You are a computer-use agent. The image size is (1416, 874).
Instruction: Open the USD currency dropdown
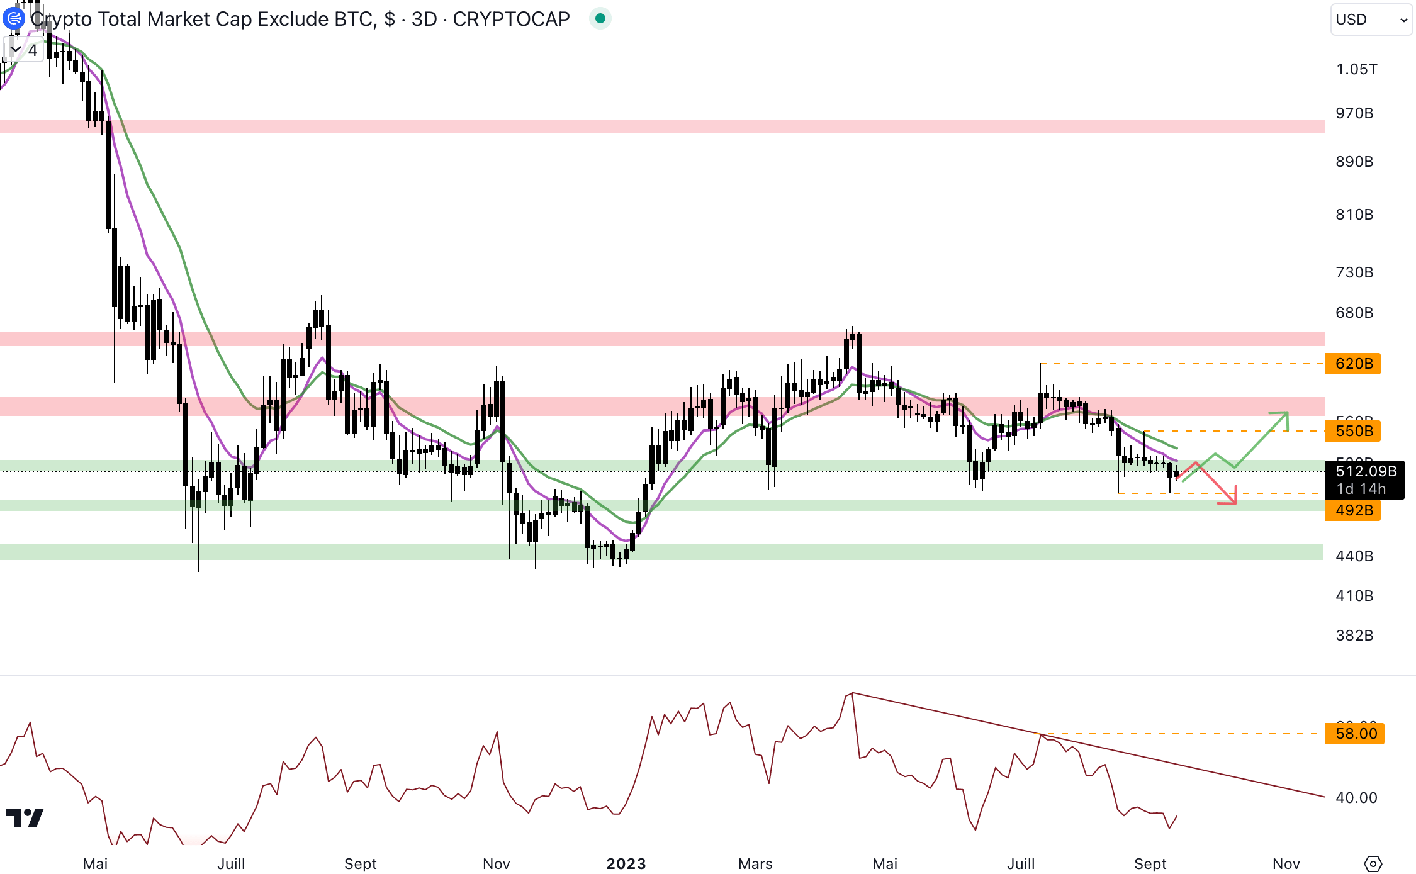pyautogui.click(x=1371, y=20)
